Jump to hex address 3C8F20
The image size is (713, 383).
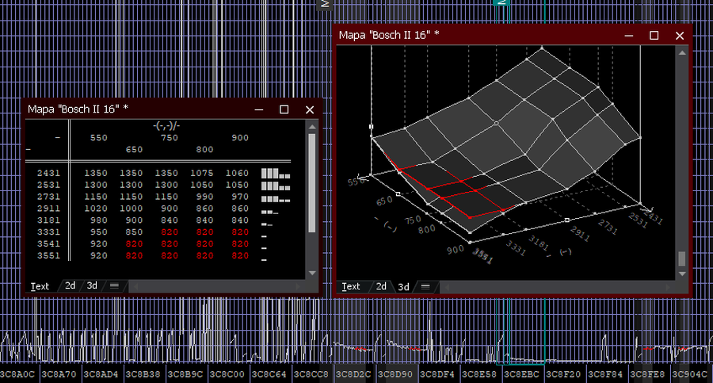pyautogui.click(x=563, y=374)
